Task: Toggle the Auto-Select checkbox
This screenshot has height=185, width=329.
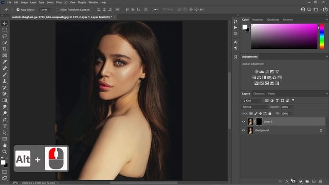Action: pyautogui.click(x=18, y=10)
